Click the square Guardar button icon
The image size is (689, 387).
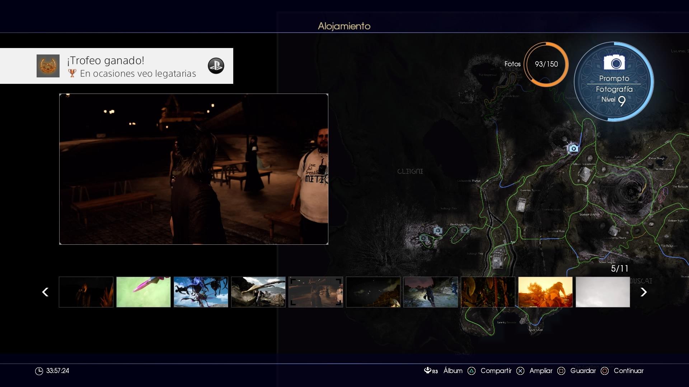tap(561, 371)
